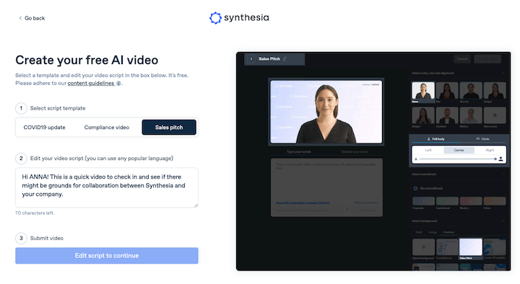Image resolution: width=520 pixels, height=284 pixels.
Task: Open the actor voice dropdown in preview
Action: click(x=307, y=210)
